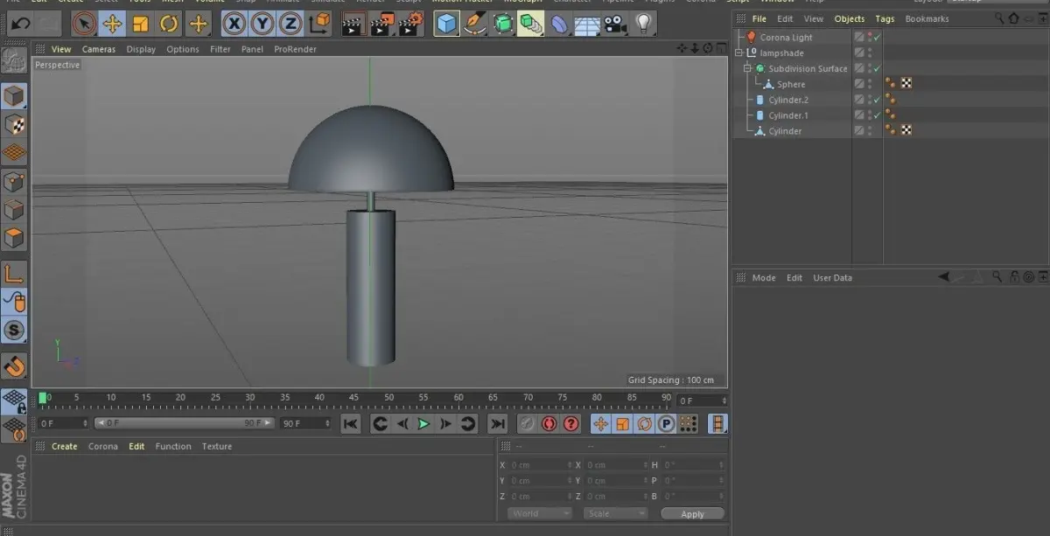The width and height of the screenshot is (1050, 536).
Task: Open viewport View menu
Action: (61, 49)
